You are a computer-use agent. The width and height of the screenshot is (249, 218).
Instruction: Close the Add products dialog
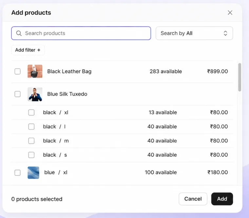(x=230, y=13)
